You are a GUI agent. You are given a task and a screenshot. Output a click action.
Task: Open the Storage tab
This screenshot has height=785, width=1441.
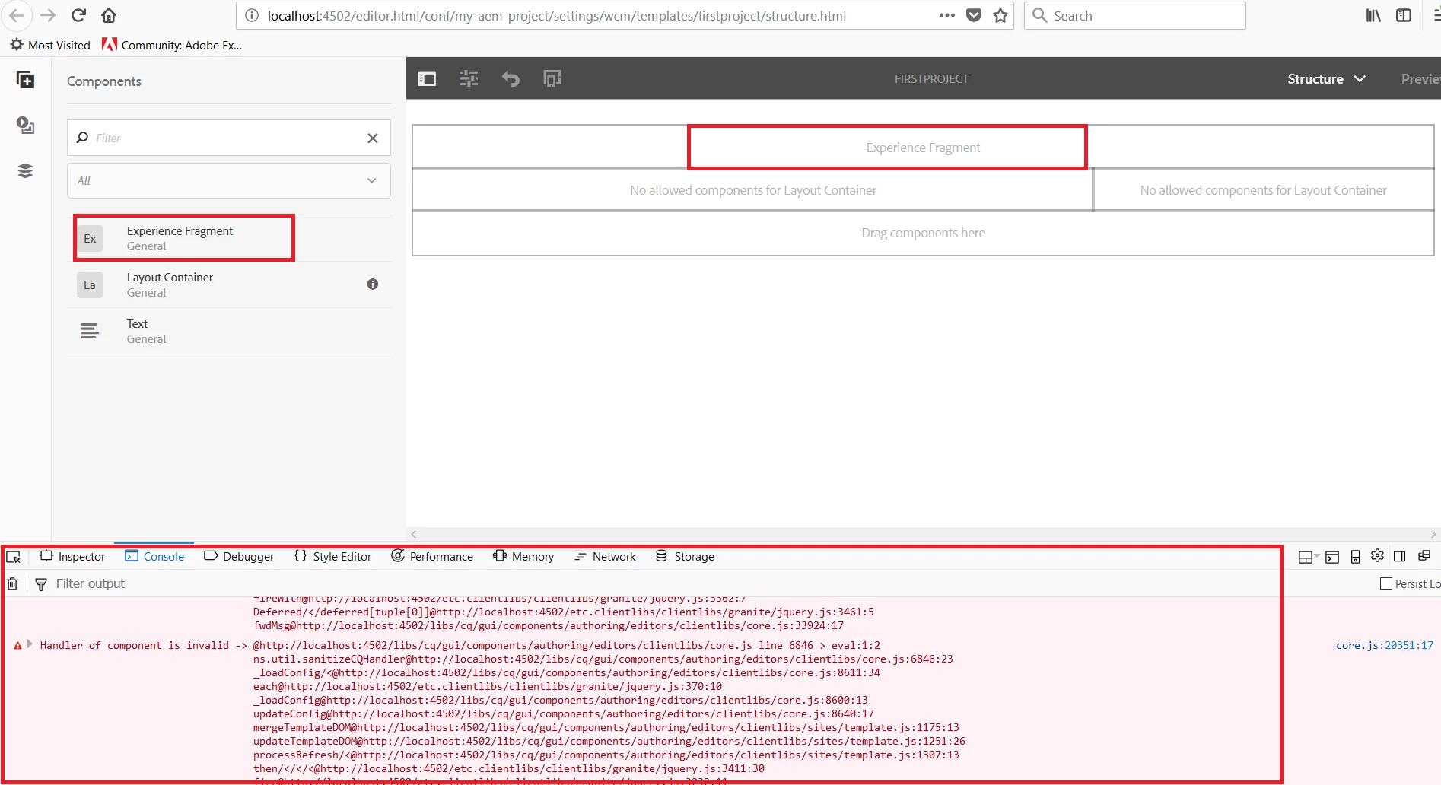(x=685, y=556)
